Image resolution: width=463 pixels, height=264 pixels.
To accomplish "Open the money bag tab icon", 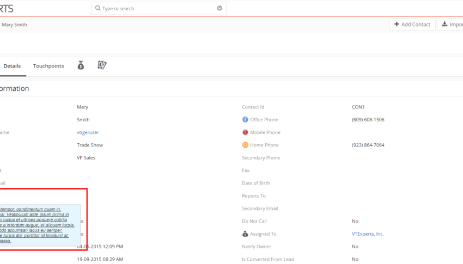I will [81, 65].
